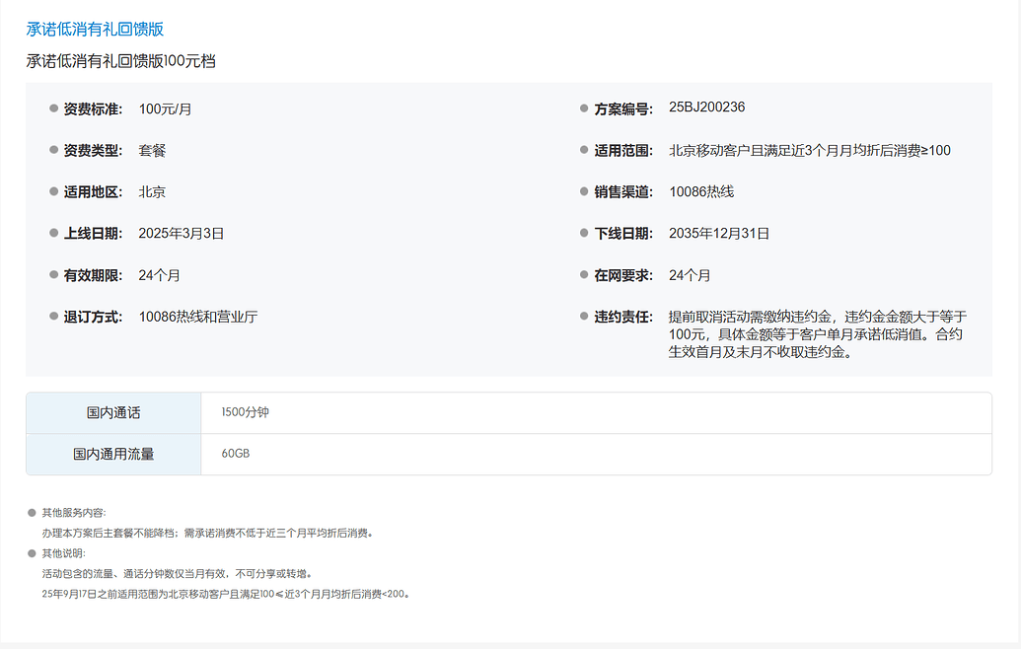This screenshot has width=1021, height=649.
Task: Select plan number 25BJ200236
Action: coord(707,108)
